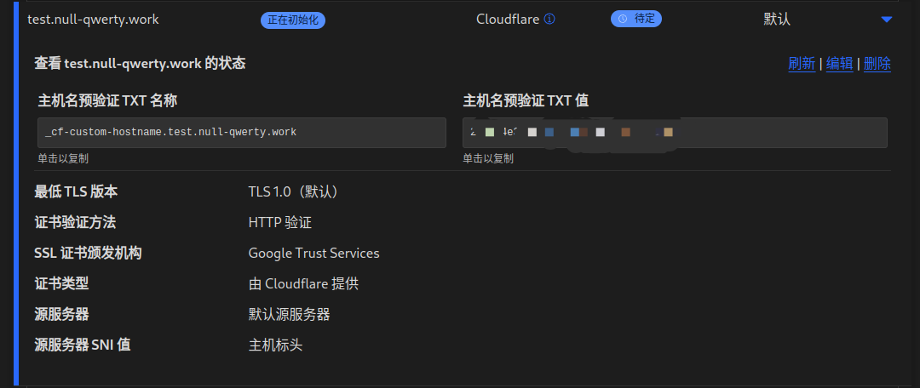Click the info icon next to Cloudflare
This screenshot has height=388, width=920.
(549, 20)
